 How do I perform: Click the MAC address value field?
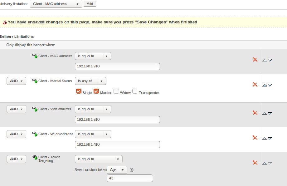[117, 66]
